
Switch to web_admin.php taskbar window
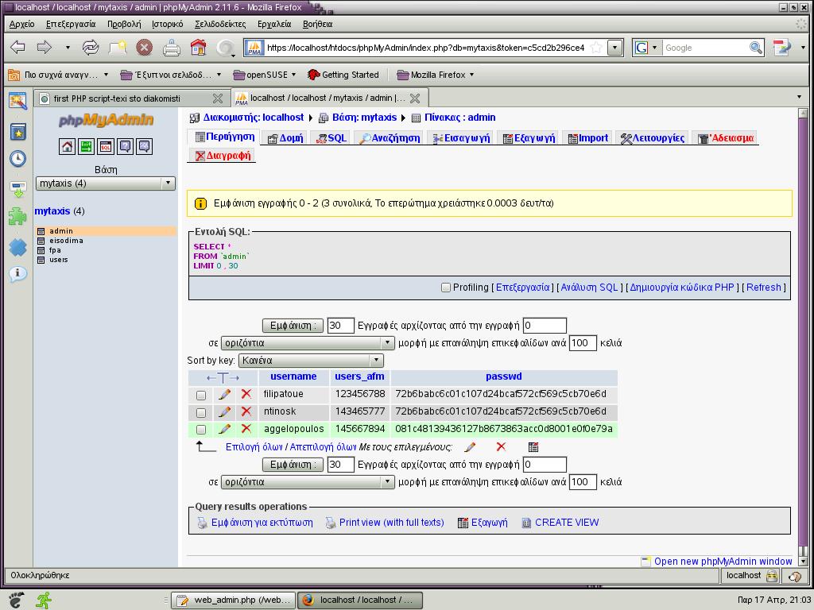(x=233, y=600)
